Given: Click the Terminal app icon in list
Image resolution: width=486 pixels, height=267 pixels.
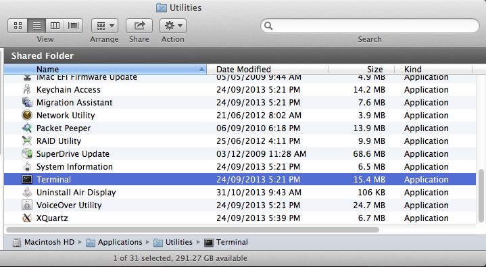Looking at the screenshot, I should 27,180.
